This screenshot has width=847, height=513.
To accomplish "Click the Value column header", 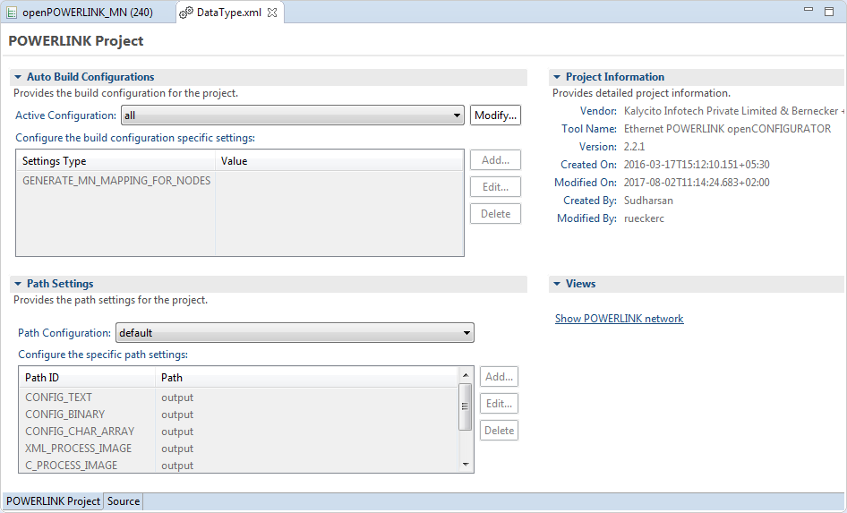I will pyautogui.click(x=339, y=161).
